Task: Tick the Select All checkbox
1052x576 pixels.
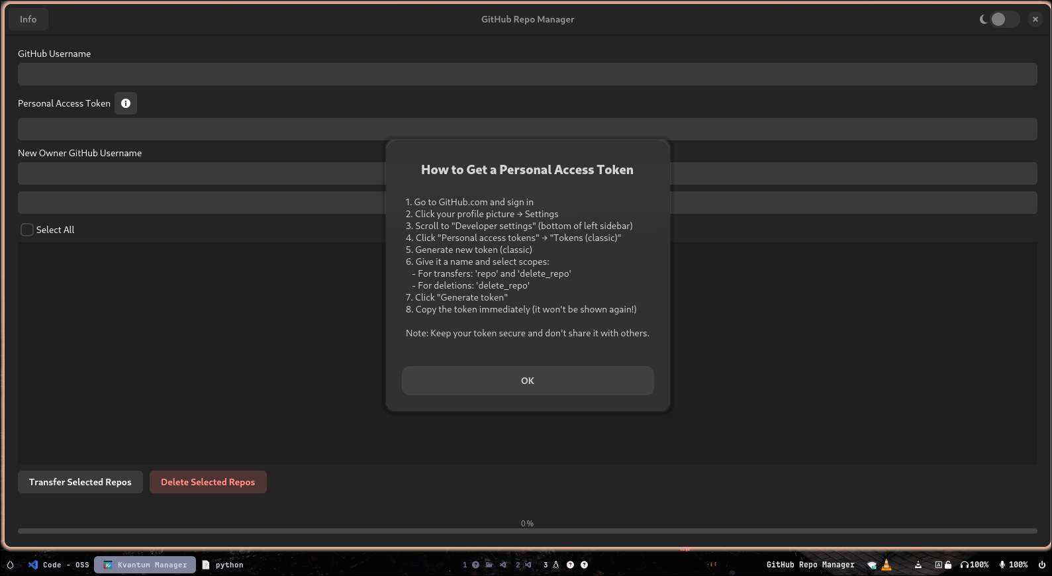Action: pyautogui.click(x=27, y=230)
